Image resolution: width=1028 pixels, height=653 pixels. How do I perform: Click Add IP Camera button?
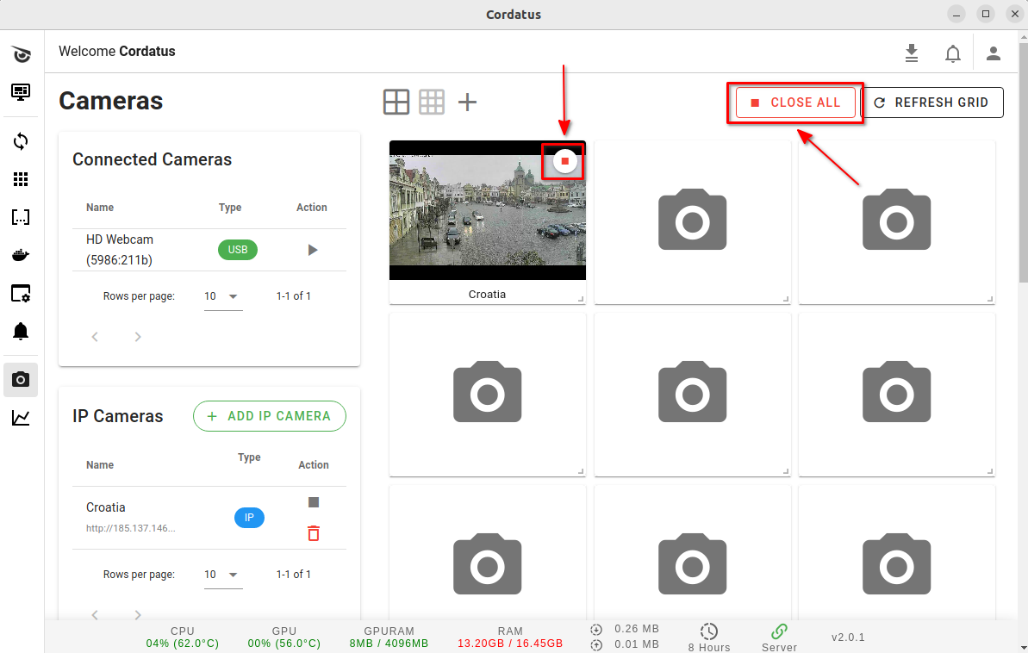point(270,416)
